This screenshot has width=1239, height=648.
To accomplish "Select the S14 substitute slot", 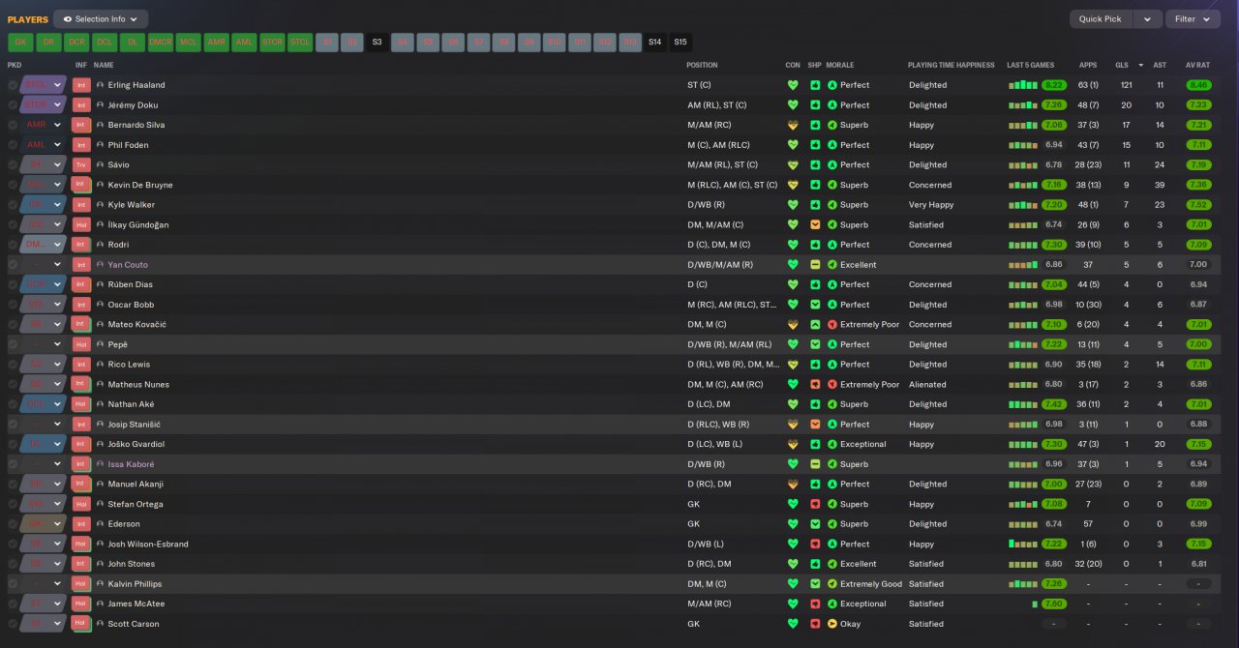I will click(x=655, y=43).
